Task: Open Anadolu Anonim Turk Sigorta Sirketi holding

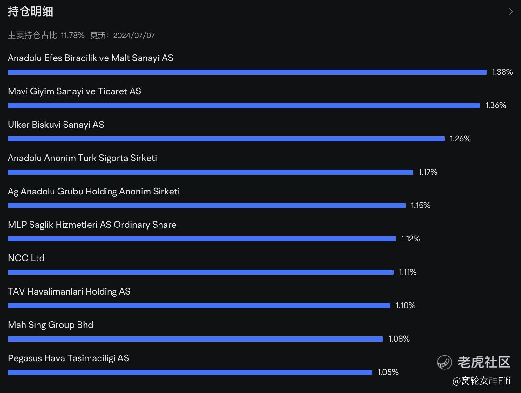Action: [x=82, y=158]
